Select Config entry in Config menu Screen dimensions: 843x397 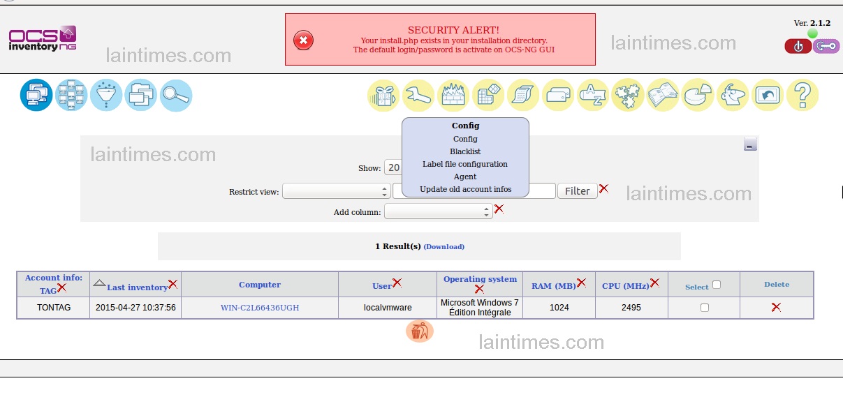pos(465,139)
